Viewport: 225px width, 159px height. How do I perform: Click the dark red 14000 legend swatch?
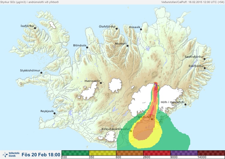(x=211, y=153)
